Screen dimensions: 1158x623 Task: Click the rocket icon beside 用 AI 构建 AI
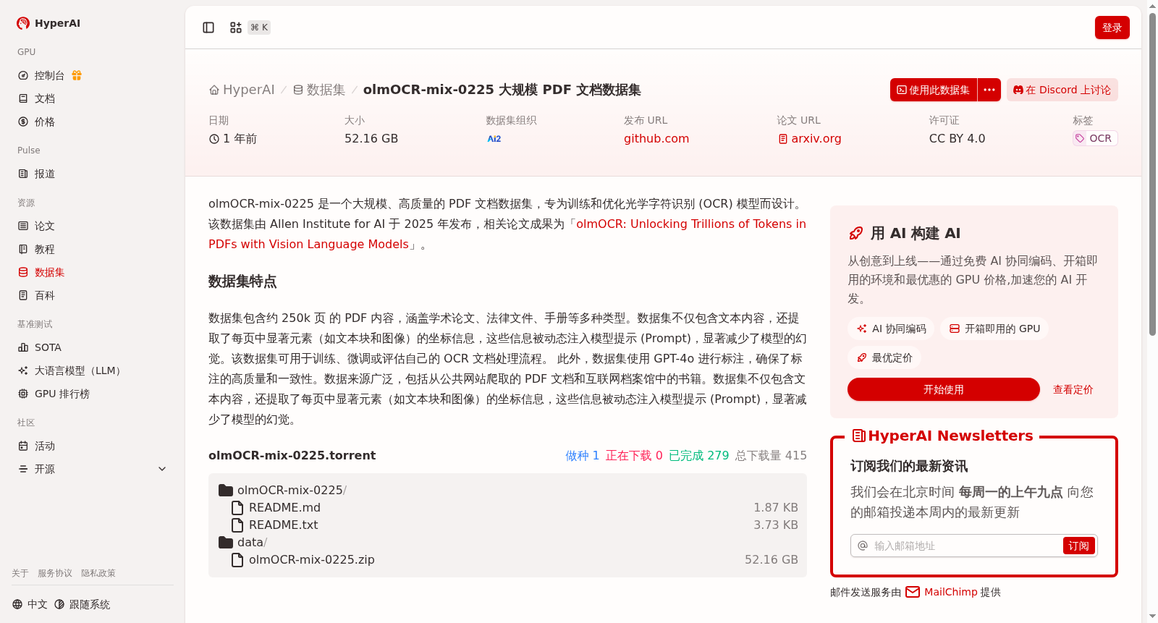point(855,233)
